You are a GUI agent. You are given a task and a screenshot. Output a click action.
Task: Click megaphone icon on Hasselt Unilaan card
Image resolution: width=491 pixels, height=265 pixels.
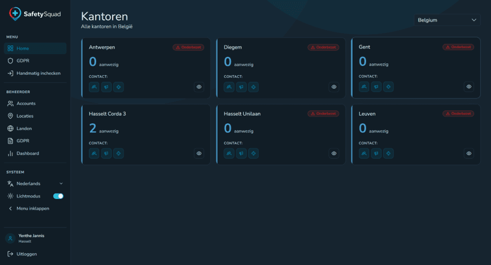(x=241, y=154)
